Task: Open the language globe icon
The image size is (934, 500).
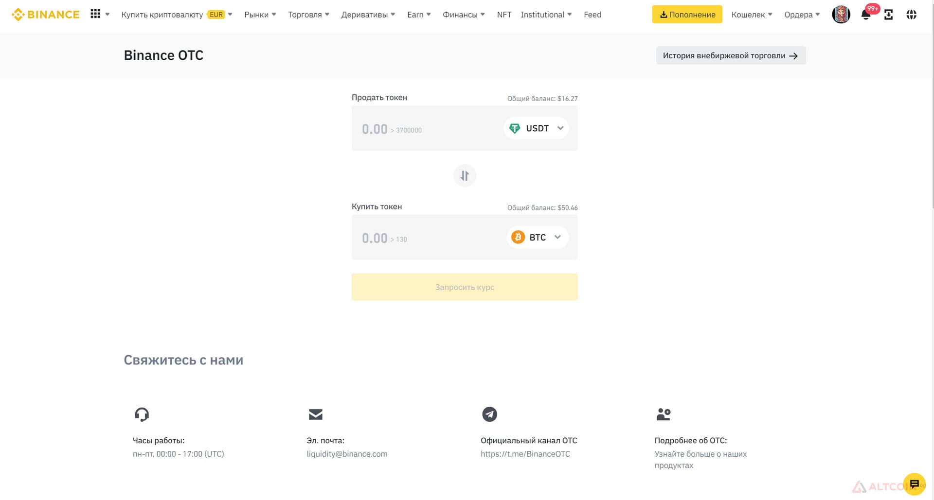Action: pyautogui.click(x=912, y=15)
